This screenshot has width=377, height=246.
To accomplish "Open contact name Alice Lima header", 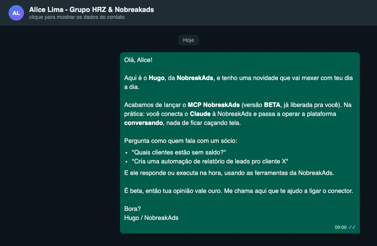I will pyautogui.click(x=91, y=9).
